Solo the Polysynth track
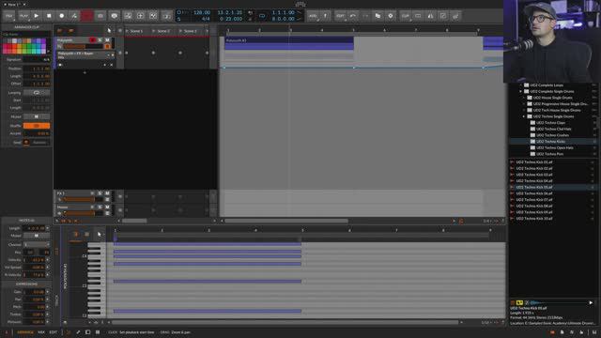This screenshot has width=601, height=338. [x=100, y=39]
